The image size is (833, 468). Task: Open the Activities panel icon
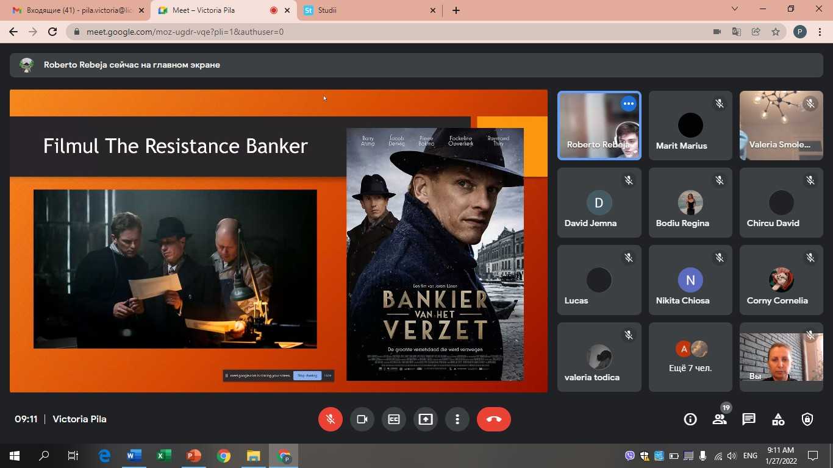pyautogui.click(x=778, y=419)
